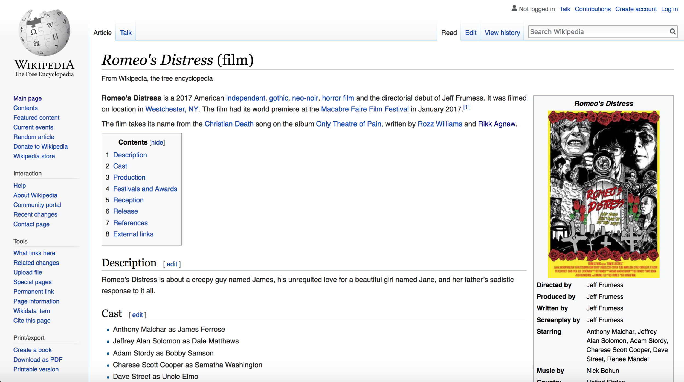Open the Rikk Agnew link

pyautogui.click(x=497, y=124)
